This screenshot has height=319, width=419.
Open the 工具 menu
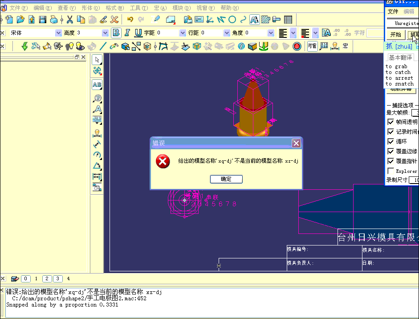tap(138, 8)
